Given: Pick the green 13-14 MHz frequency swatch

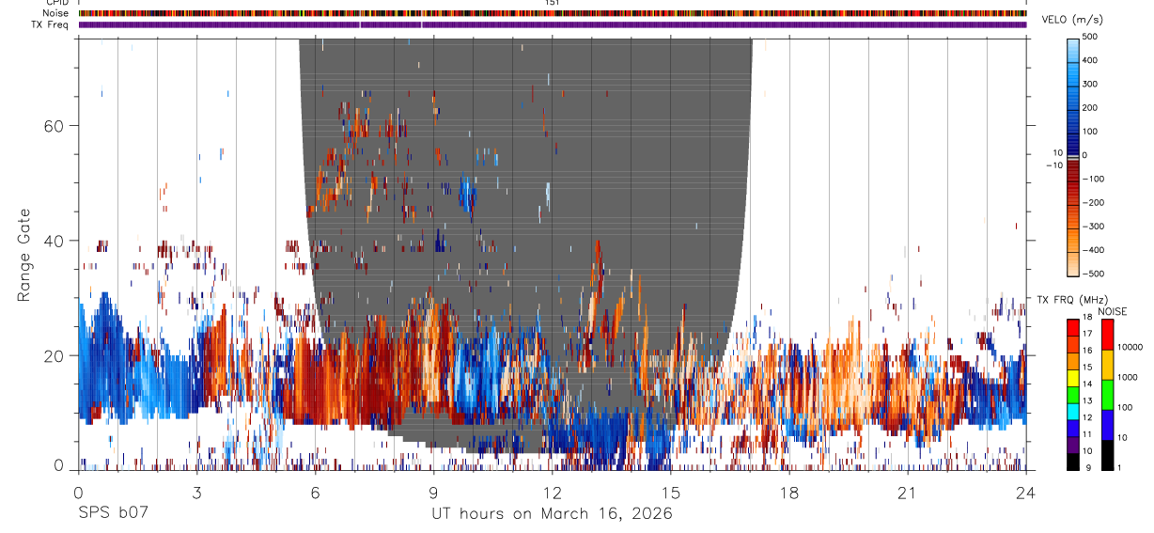Looking at the screenshot, I should click(1073, 393).
